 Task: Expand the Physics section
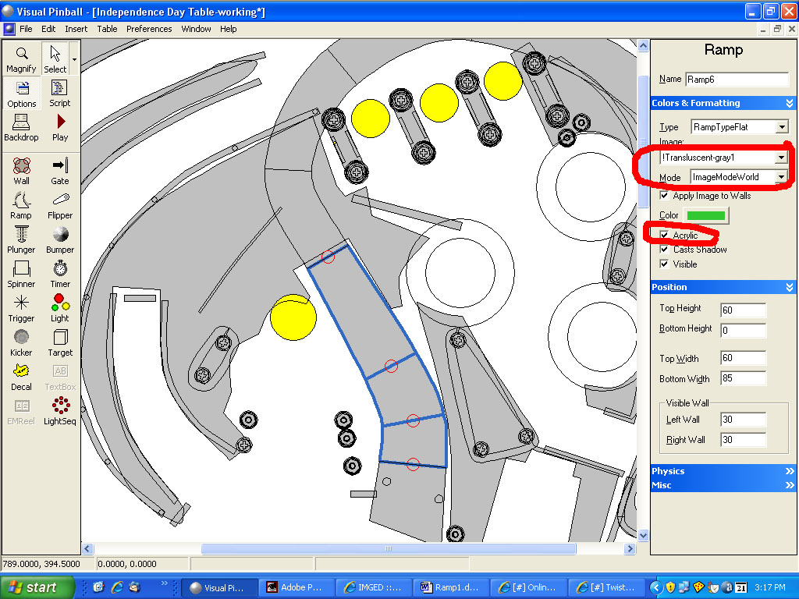pos(723,471)
